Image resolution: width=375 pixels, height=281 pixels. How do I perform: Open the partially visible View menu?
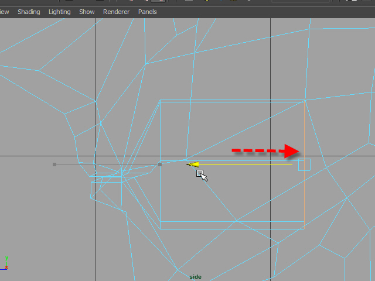pos(4,12)
